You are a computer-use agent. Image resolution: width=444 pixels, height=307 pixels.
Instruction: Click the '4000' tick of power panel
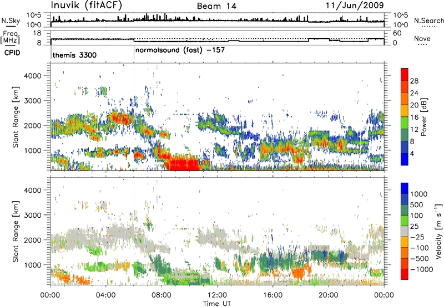pyautogui.click(x=32, y=76)
